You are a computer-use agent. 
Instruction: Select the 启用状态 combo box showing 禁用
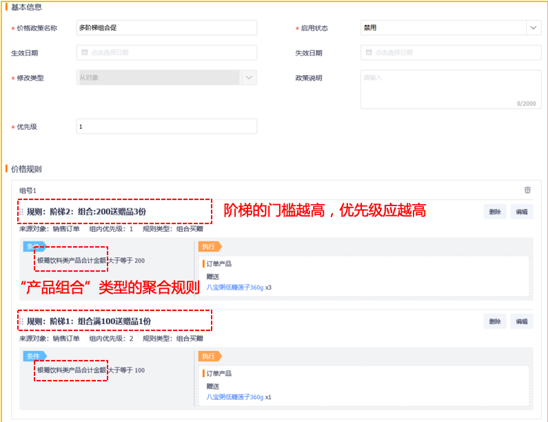(451, 28)
